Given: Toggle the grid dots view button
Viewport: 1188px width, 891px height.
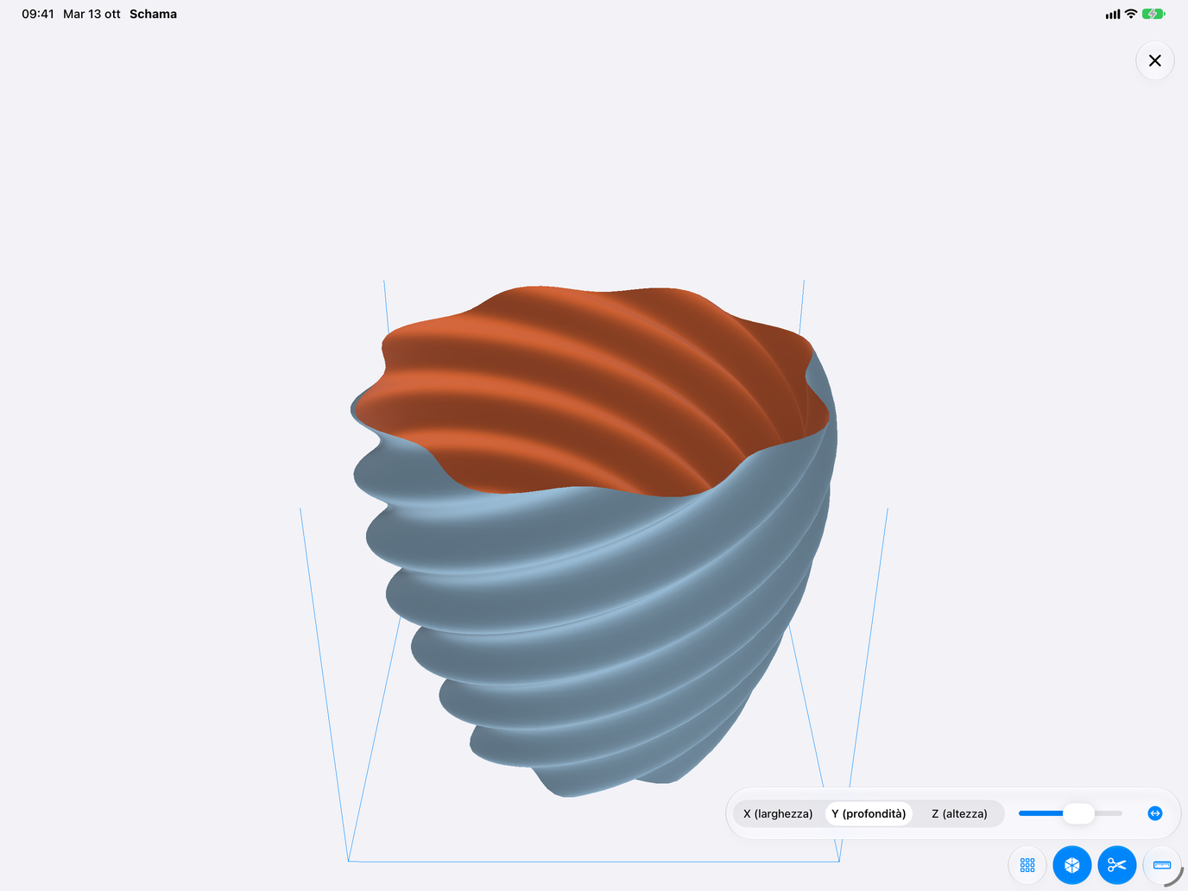Looking at the screenshot, I should point(1027,865).
